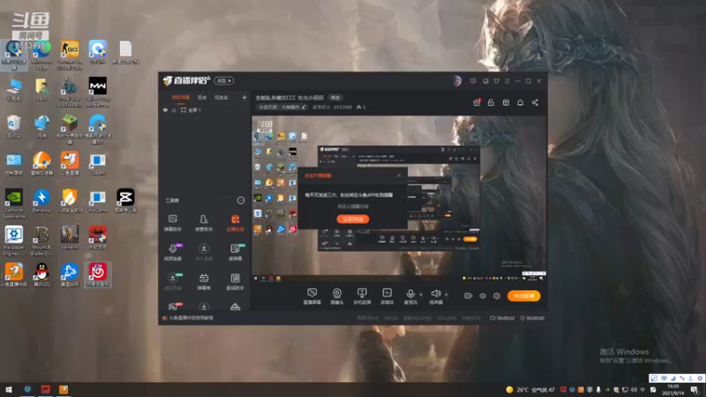Open the Windows Start button

coord(8,389)
